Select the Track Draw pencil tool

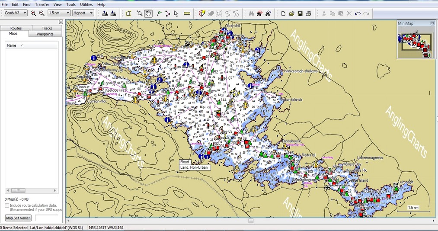coord(202,13)
